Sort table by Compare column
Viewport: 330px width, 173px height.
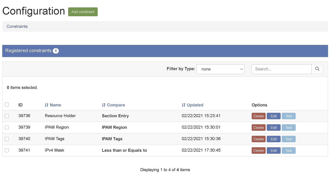pyautogui.click(x=113, y=105)
